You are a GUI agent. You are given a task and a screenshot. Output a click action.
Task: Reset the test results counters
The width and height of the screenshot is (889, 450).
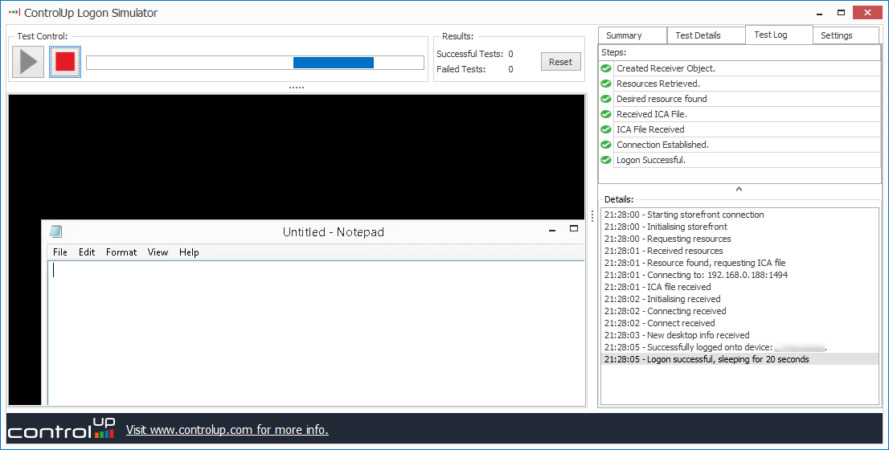pos(560,62)
